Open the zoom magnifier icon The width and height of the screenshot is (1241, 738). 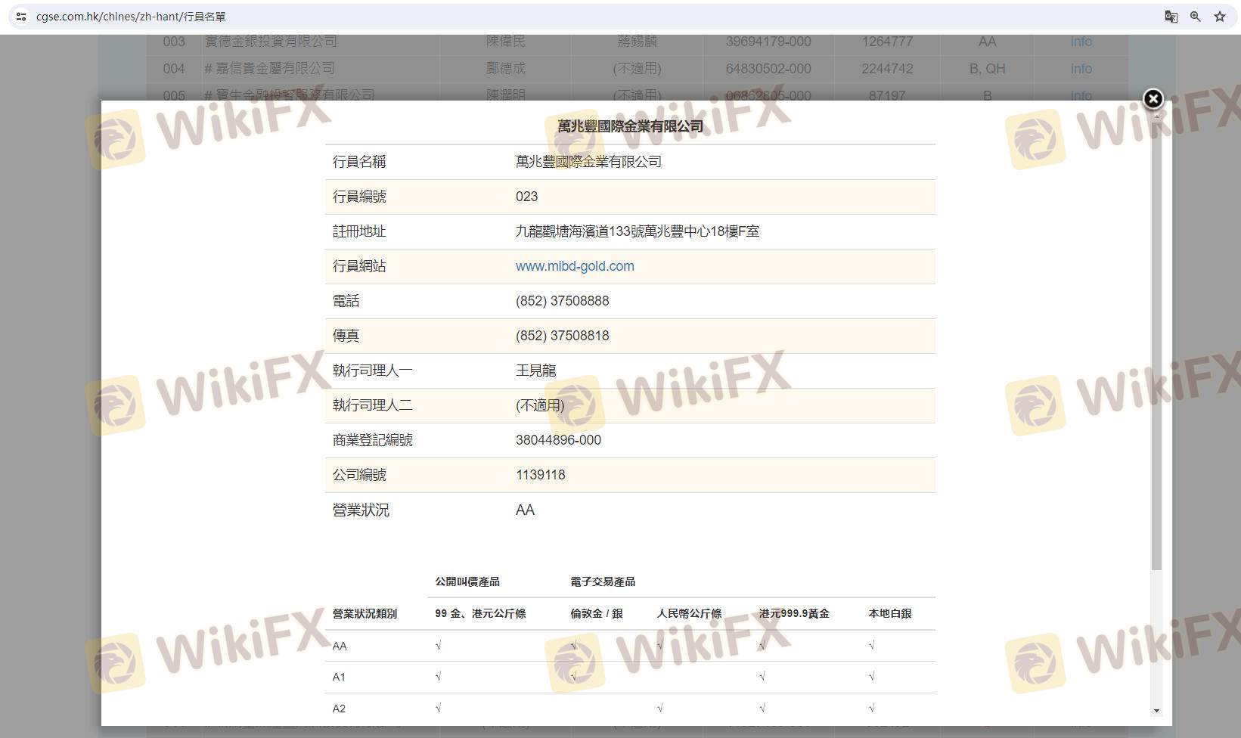pos(1196,16)
